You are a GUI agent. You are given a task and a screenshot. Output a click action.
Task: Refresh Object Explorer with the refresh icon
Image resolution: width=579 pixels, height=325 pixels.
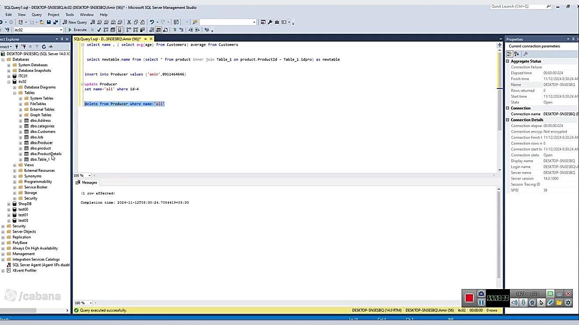[44, 46]
